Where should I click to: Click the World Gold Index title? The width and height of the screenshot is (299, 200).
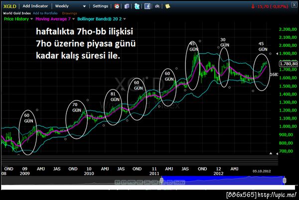17,13
